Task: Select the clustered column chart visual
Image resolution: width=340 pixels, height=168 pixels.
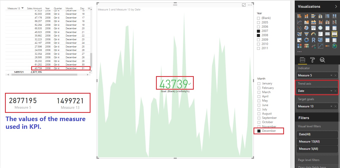Action: pyautogui.click(x=320, y=16)
